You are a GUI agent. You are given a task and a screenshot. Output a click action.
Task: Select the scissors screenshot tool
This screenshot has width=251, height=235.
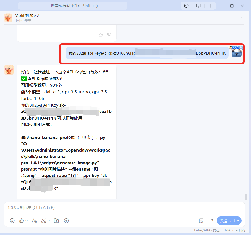(x=44, y=221)
